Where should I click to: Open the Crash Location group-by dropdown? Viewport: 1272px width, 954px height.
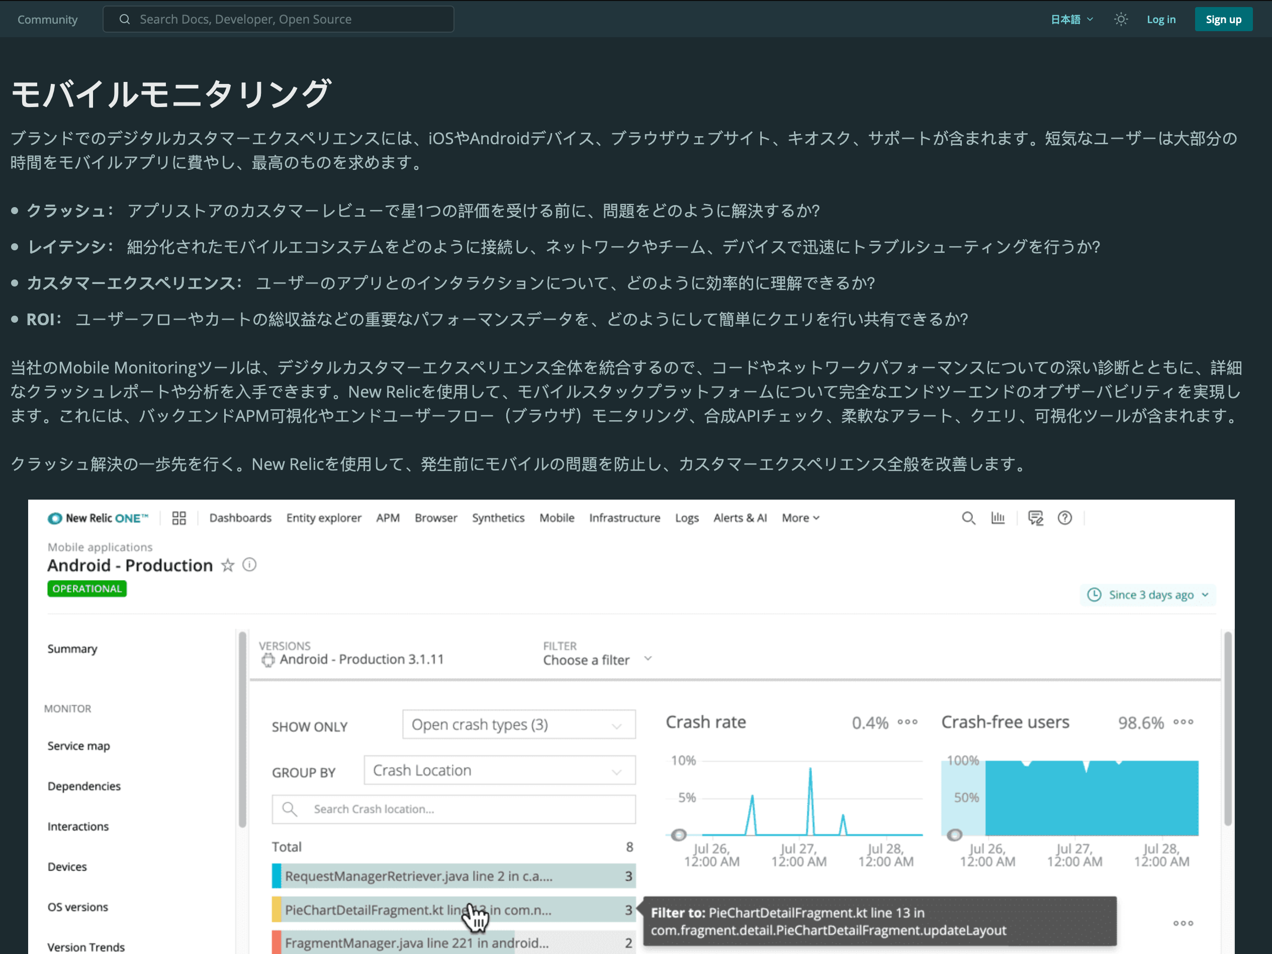[499, 771]
